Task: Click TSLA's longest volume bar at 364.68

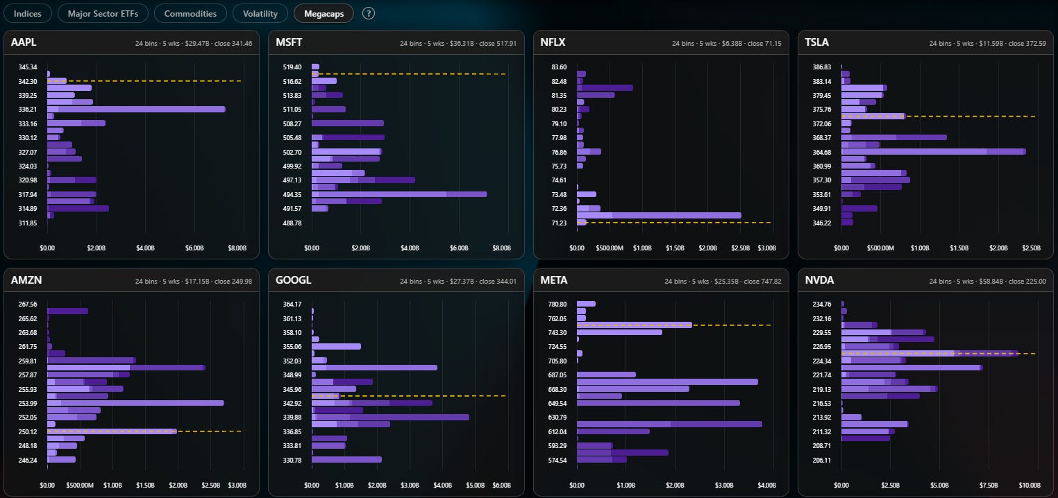Action: coord(934,151)
